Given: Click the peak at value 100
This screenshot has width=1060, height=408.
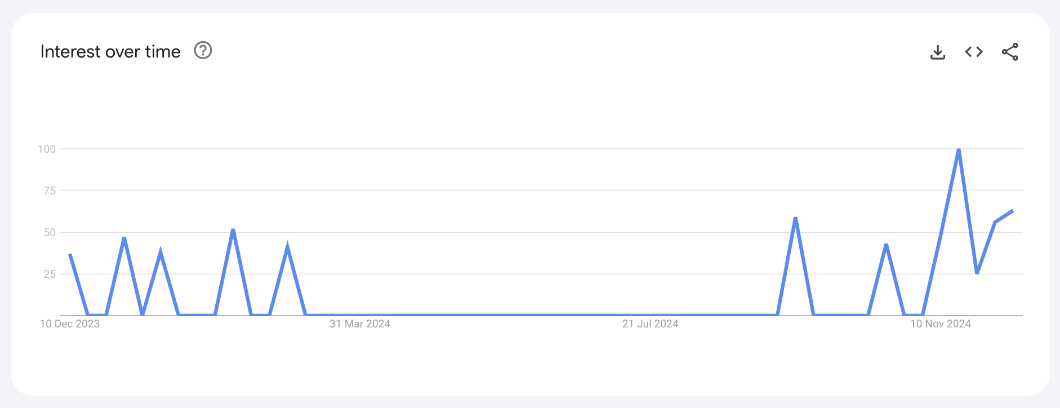Looking at the screenshot, I should click(959, 149).
